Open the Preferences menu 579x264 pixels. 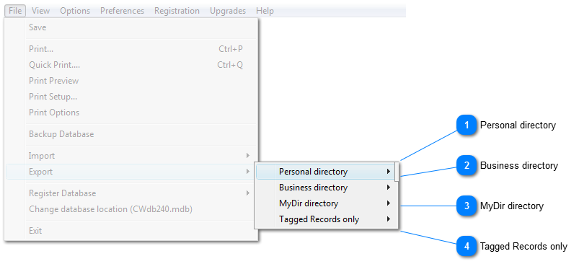tap(123, 11)
